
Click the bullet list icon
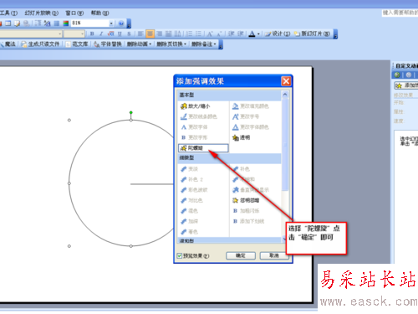[198, 33]
